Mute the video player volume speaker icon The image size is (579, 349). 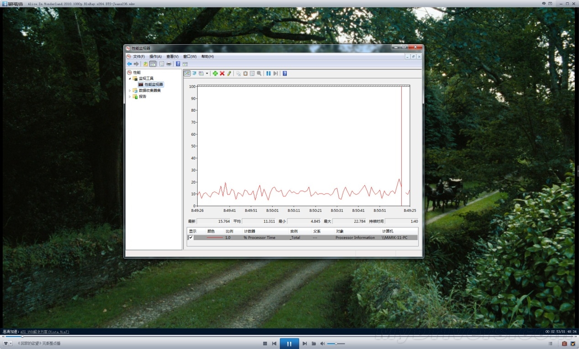pos(322,344)
